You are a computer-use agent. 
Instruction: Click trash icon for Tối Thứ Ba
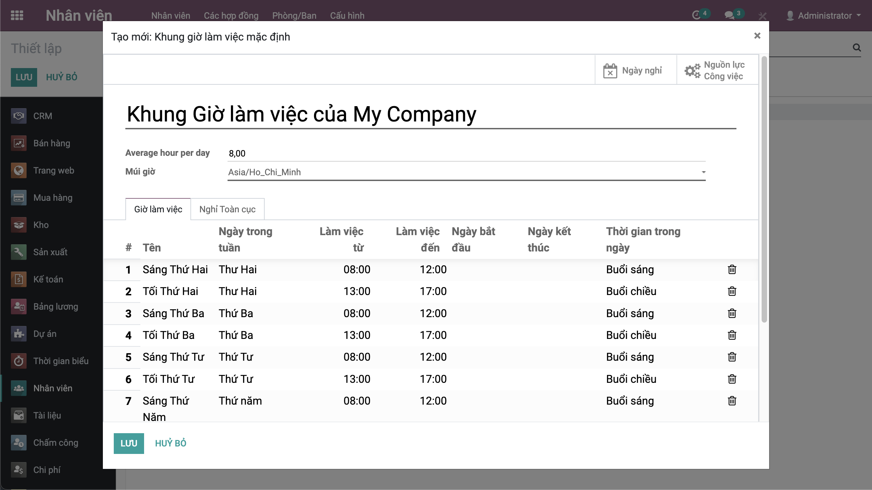[x=732, y=335]
